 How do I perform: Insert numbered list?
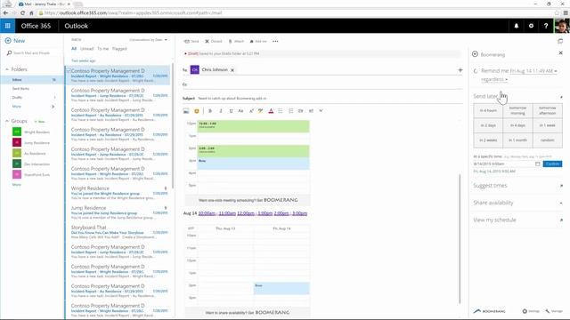pos(291,111)
